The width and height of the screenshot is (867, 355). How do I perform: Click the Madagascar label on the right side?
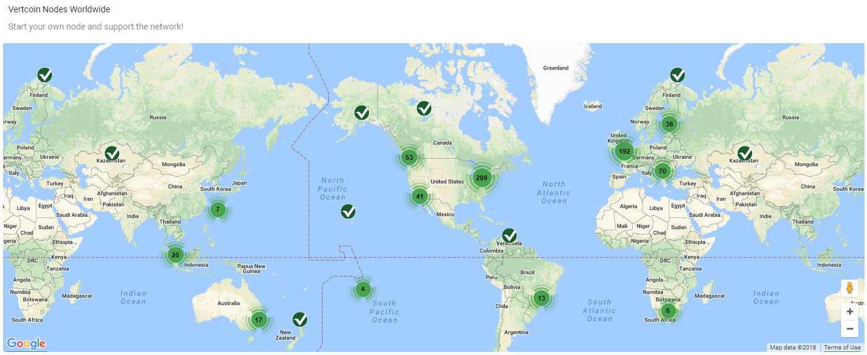tap(710, 296)
